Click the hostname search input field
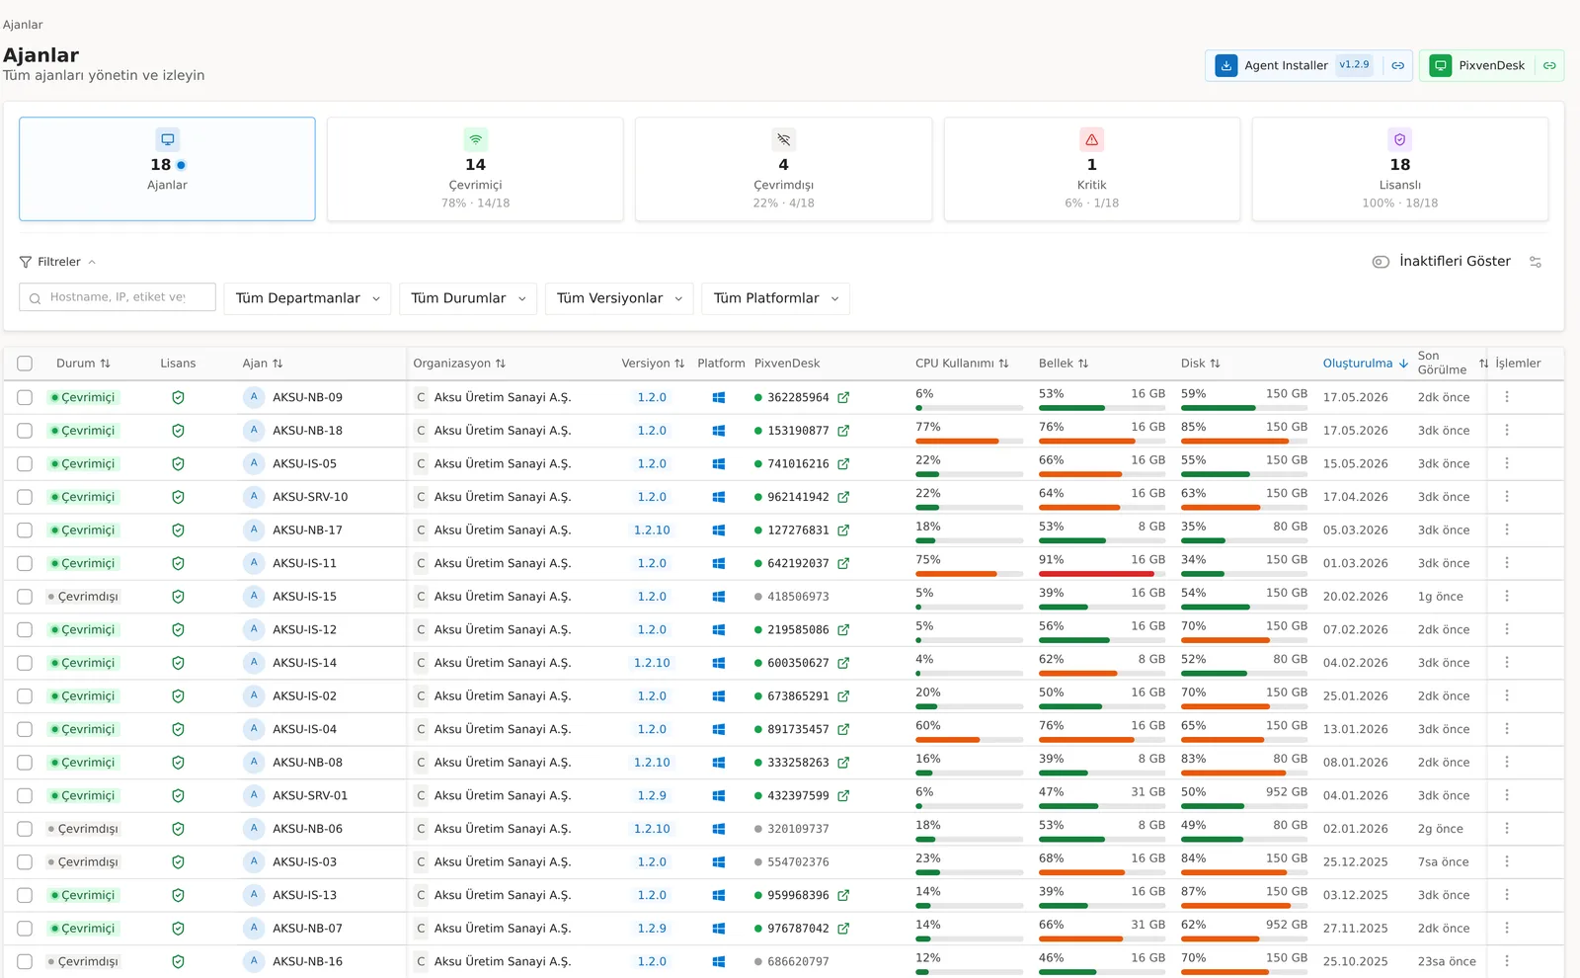Screen dimensions: 1580x978 pos(118,297)
